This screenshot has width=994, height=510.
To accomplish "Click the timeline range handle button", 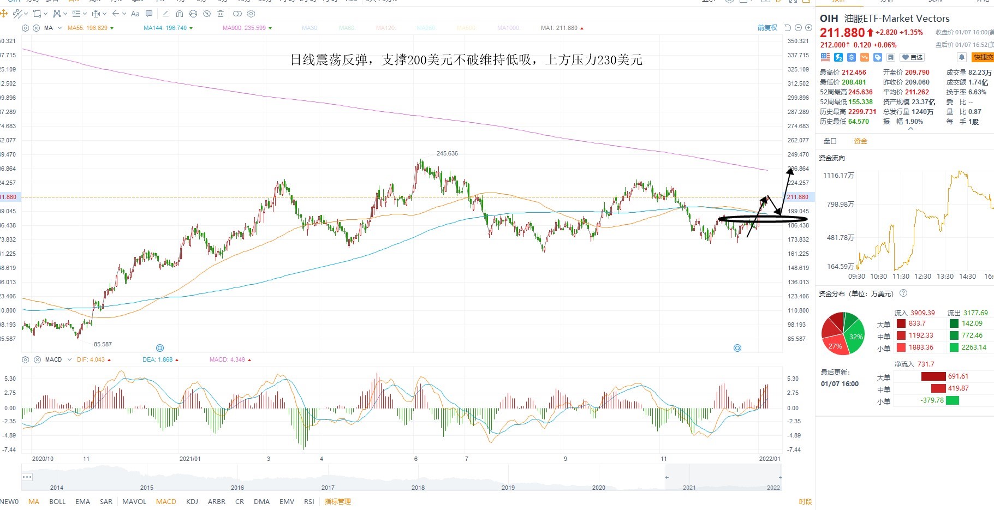I will 27,477.
